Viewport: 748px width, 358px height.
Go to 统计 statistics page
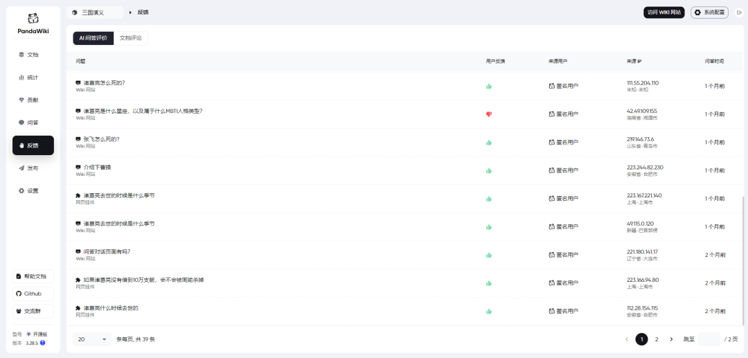point(33,78)
